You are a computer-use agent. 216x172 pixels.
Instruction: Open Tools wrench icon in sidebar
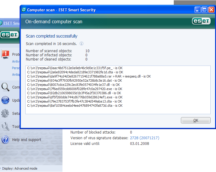tap(6, 126)
